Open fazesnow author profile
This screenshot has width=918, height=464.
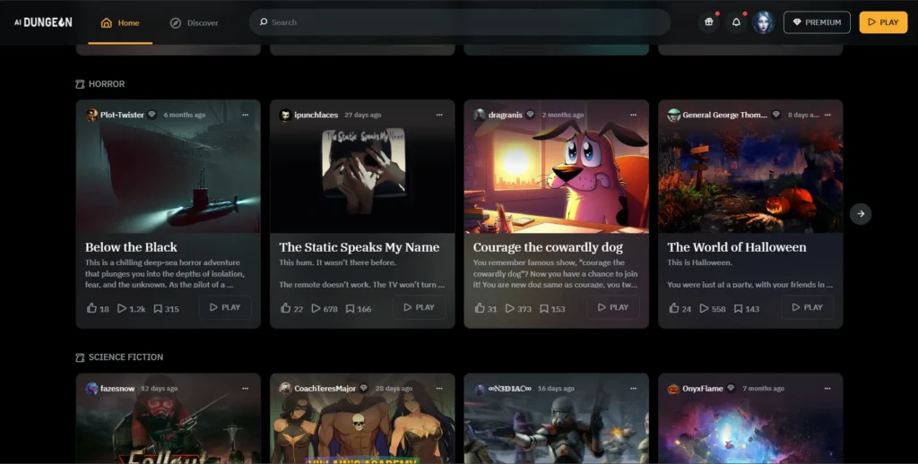click(117, 388)
